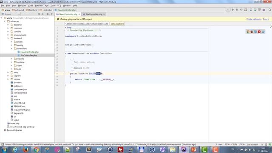Close the SiteController.php tab
The image size is (272, 153).
click(104, 14)
